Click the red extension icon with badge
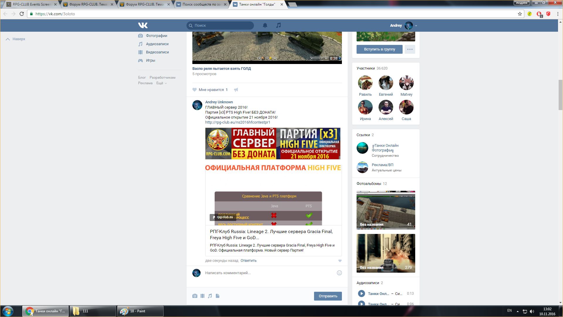The height and width of the screenshot is (317, 563). [539, 14]
